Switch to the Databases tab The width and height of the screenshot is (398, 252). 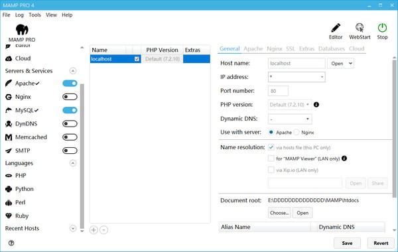click(x=332, y=48)
